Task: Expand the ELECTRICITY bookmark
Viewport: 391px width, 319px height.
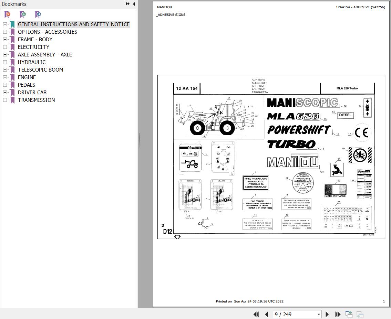Action: point(5,47)
